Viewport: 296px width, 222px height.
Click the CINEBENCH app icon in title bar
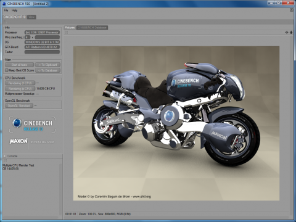click(4, 4)
